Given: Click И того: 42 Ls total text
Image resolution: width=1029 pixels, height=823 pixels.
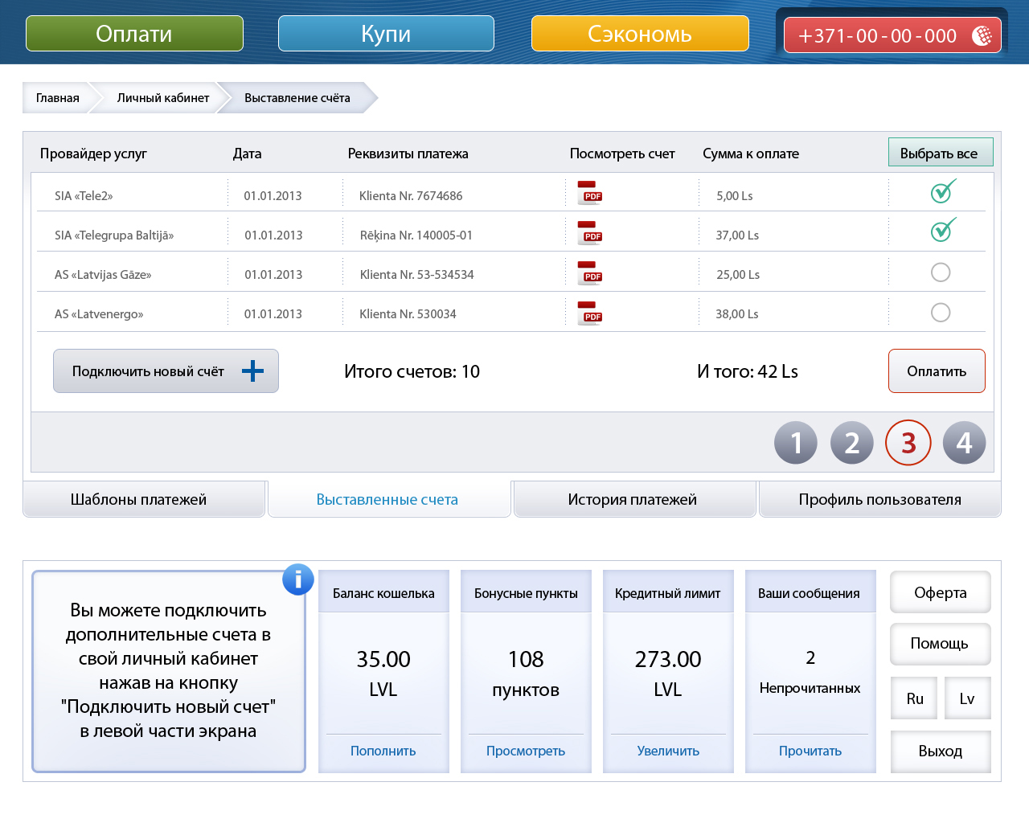Looking at the screenshot, I should click(x=748, y=371).
